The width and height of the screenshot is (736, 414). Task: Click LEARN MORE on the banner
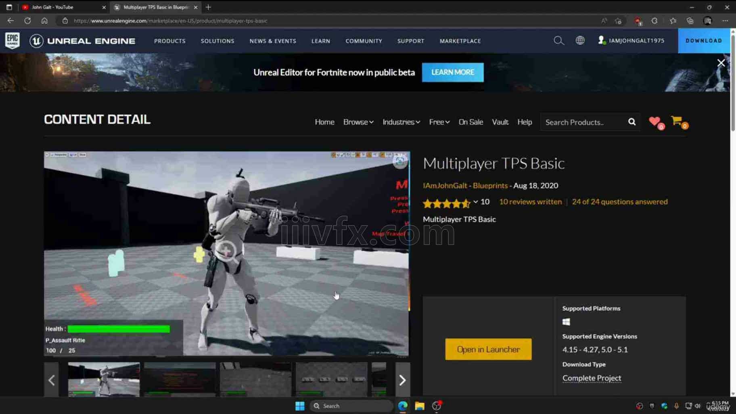453,72
